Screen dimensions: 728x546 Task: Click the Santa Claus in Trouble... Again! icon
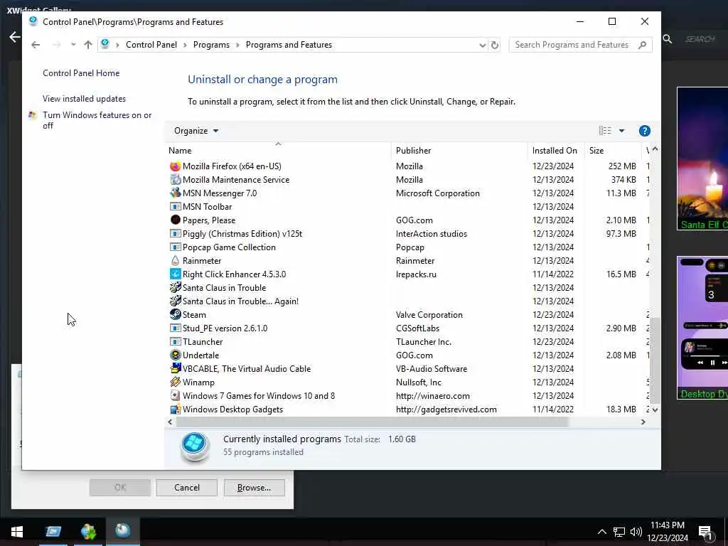[x=175, y=301]
